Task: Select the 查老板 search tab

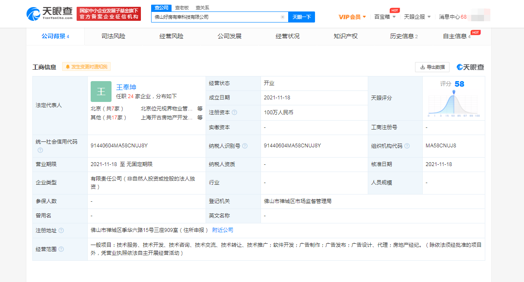Action: click(182, 8)
